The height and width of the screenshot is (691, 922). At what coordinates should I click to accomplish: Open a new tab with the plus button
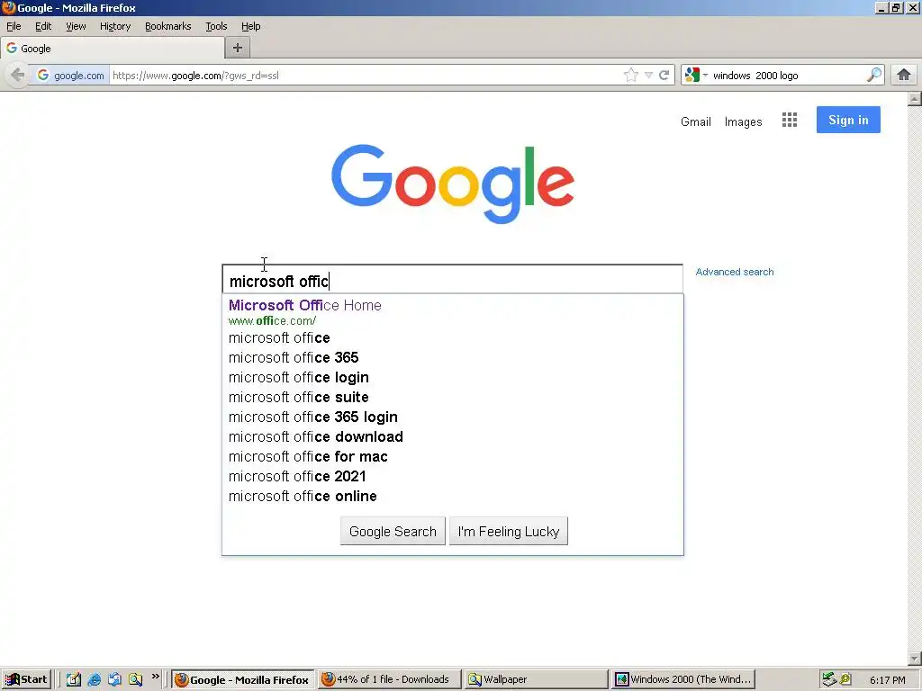click(238, 49)
